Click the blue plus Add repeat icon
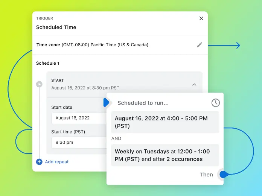Screen dimensions: 262x196 [39, 162]
